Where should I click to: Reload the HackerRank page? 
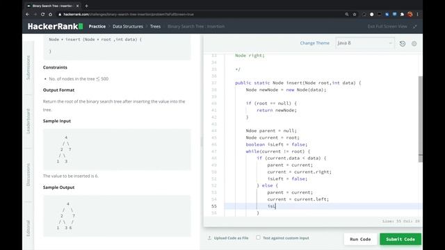(x=42, y=14)
